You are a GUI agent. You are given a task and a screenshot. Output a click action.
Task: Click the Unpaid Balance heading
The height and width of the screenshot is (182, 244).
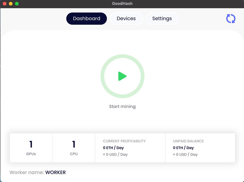[188, 141]
